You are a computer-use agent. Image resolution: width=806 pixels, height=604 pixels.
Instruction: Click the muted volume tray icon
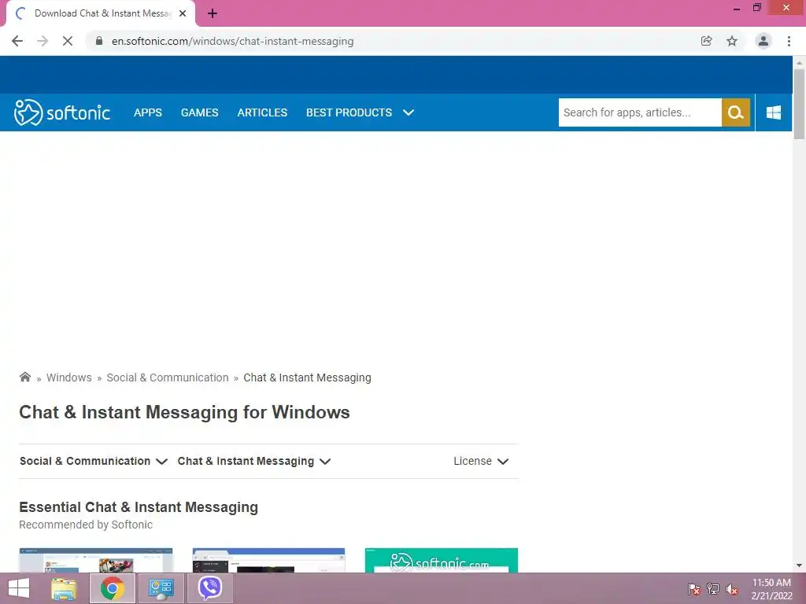pyautogui.click(x=732, y=589)
